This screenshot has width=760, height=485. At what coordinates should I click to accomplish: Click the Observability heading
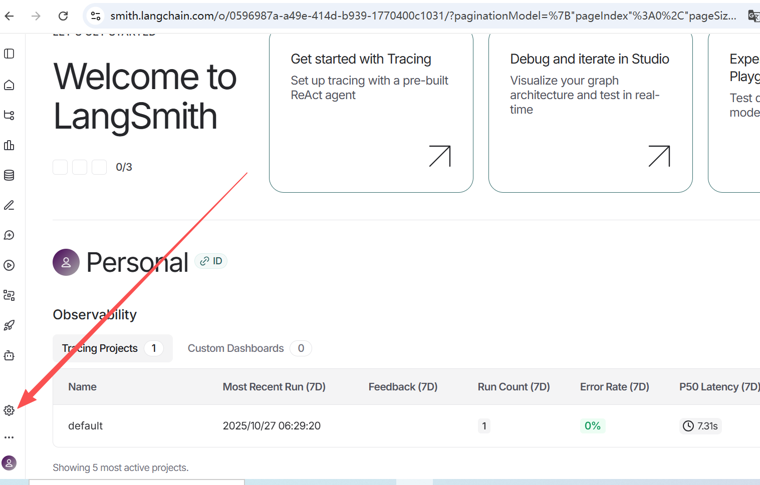[x=95, y=315]
